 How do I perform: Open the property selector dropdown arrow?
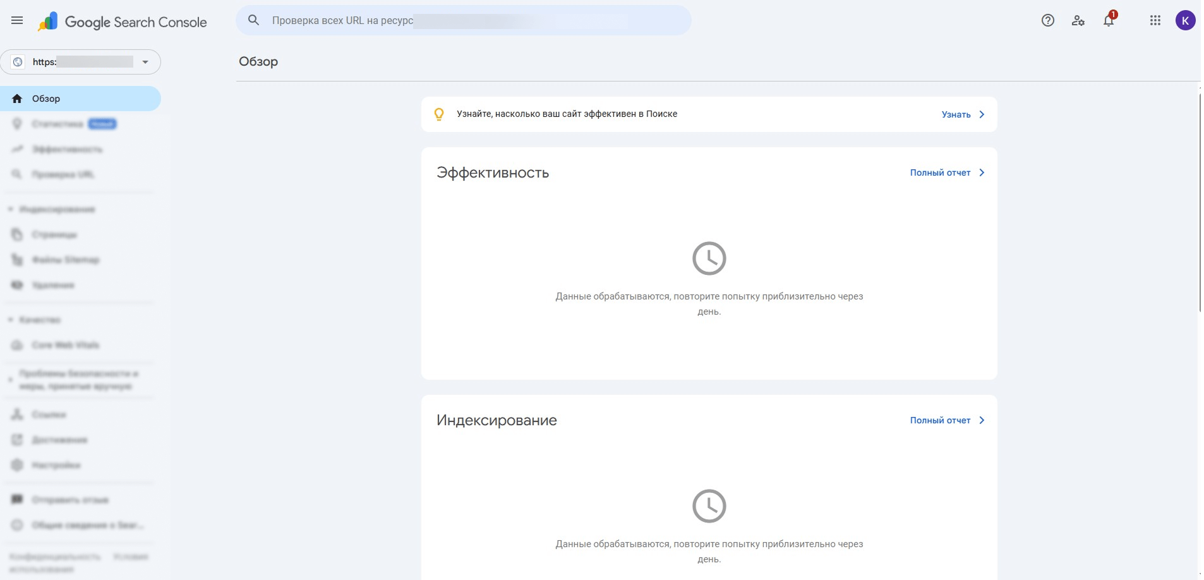click(x=145, y=62)
